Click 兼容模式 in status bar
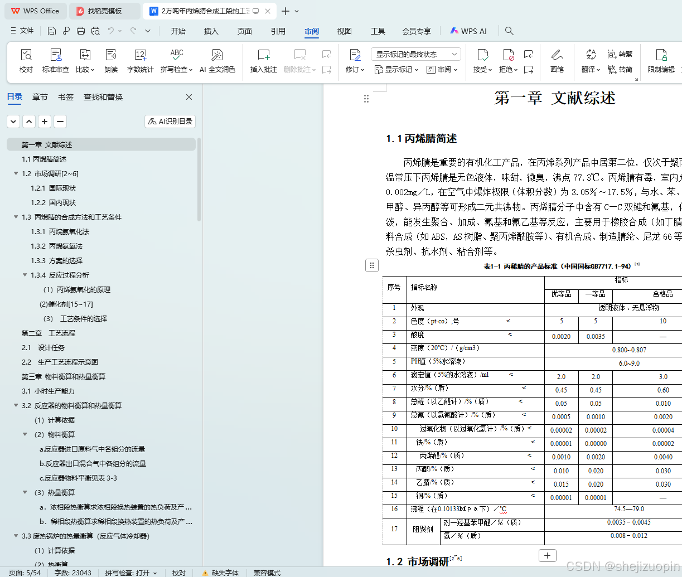 click(267, 573)
